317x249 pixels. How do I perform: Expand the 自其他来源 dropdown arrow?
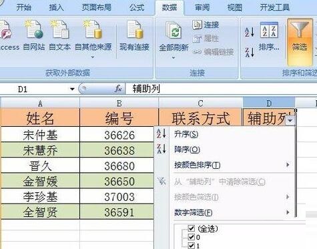(x=93, y=57)
